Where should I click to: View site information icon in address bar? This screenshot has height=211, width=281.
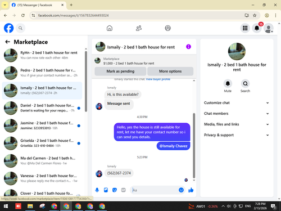click(x=33, y=15)
